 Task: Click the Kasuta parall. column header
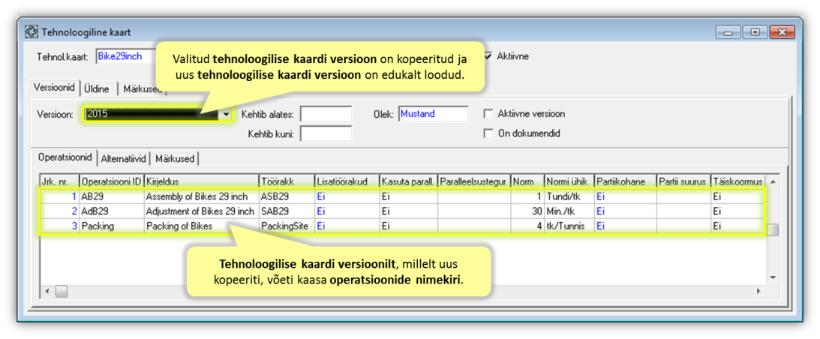click(408, 181)
